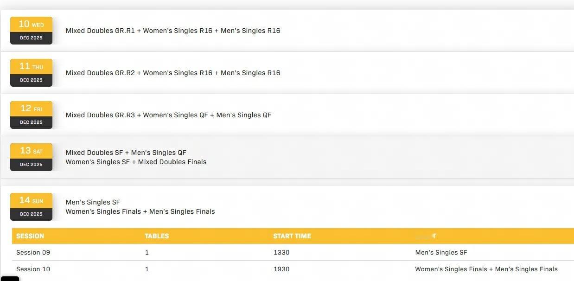Expand the Mixed Doubles GR.R3 schedule row
The image size is (574, 281).
point(168,115)
